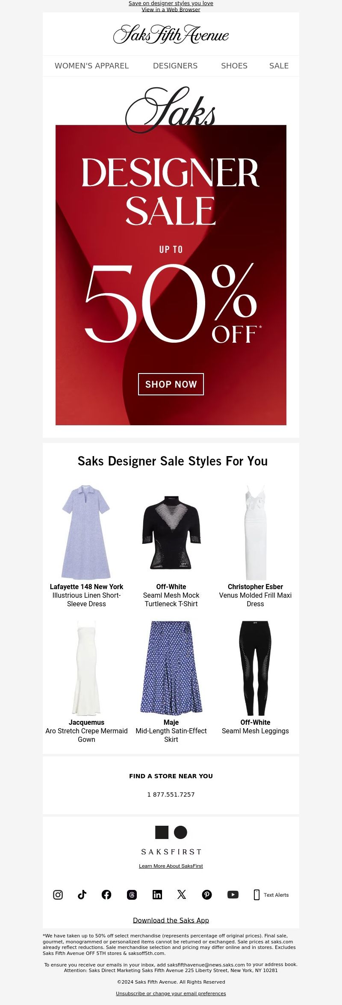342x1005 pixels.
Task: Open the Threads social icon
Action: 132,895
